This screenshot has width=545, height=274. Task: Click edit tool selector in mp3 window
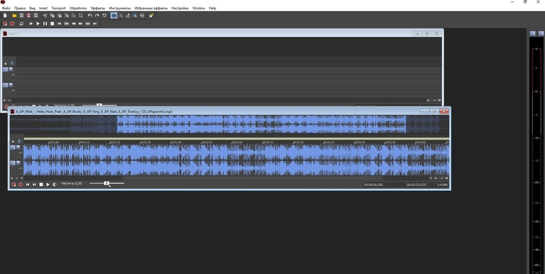19,141
